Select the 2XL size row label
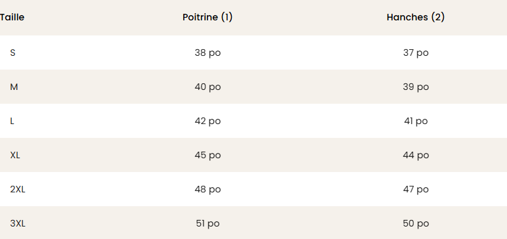The height and width of the screenshot is (239, 507). coord(18,189)
